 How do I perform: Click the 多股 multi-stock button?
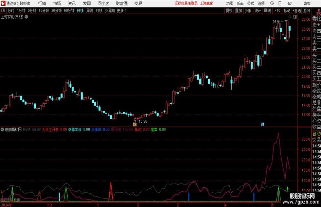coord(248,11)
